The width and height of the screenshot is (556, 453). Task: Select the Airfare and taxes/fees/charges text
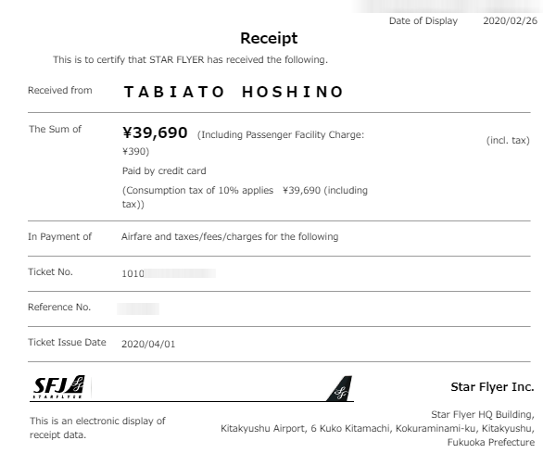[230, 236]
